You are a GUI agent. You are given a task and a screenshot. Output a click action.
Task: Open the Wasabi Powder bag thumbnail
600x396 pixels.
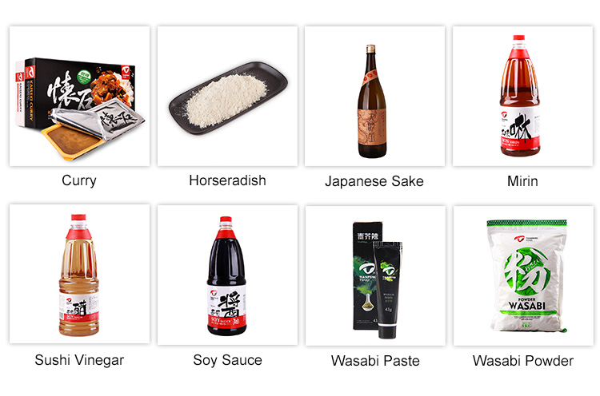tap(523, 275)
